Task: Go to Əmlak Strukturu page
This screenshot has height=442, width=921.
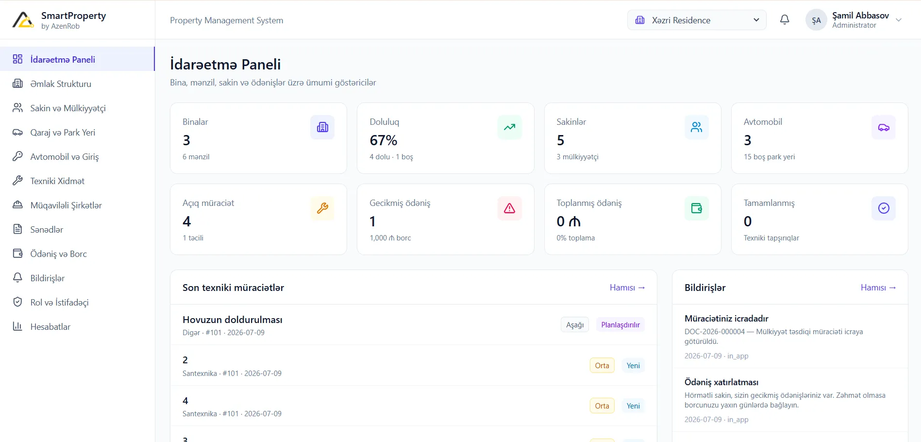Action: pyautogui.click(x=77, y=84)
